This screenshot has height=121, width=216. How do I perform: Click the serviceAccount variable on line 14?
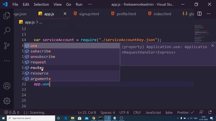(58, 40)
